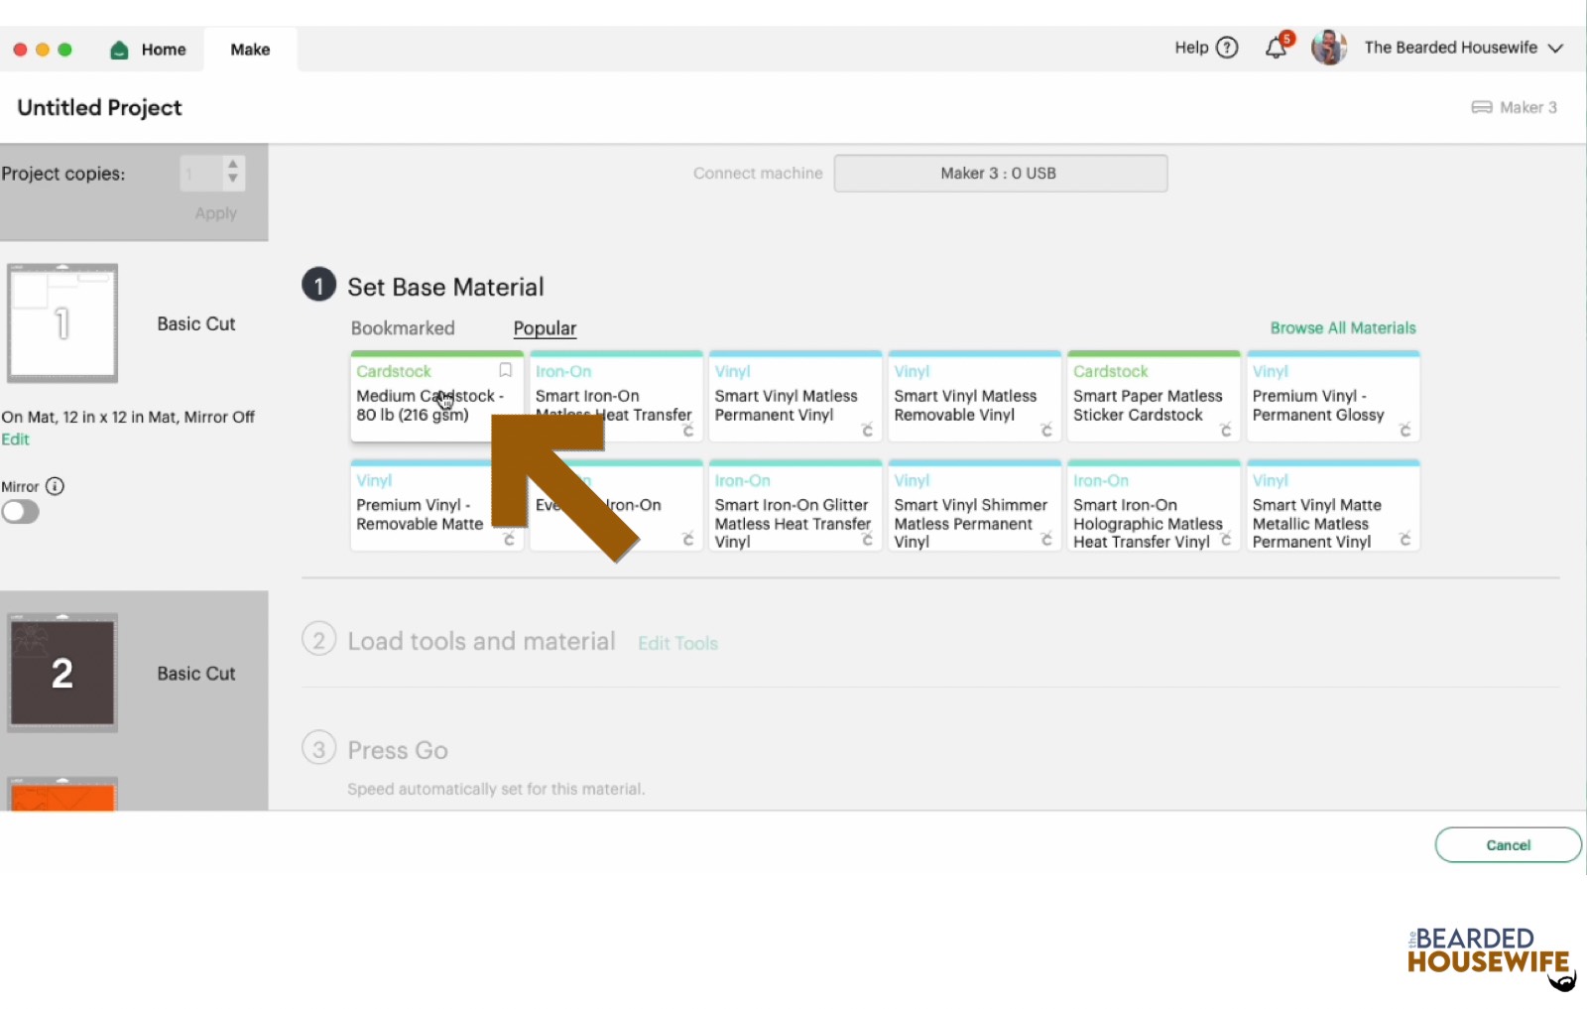Bookmark the Medium Cardstock material
Viewport: 1587px width, 1009px height.
click(x=505, y=370)
